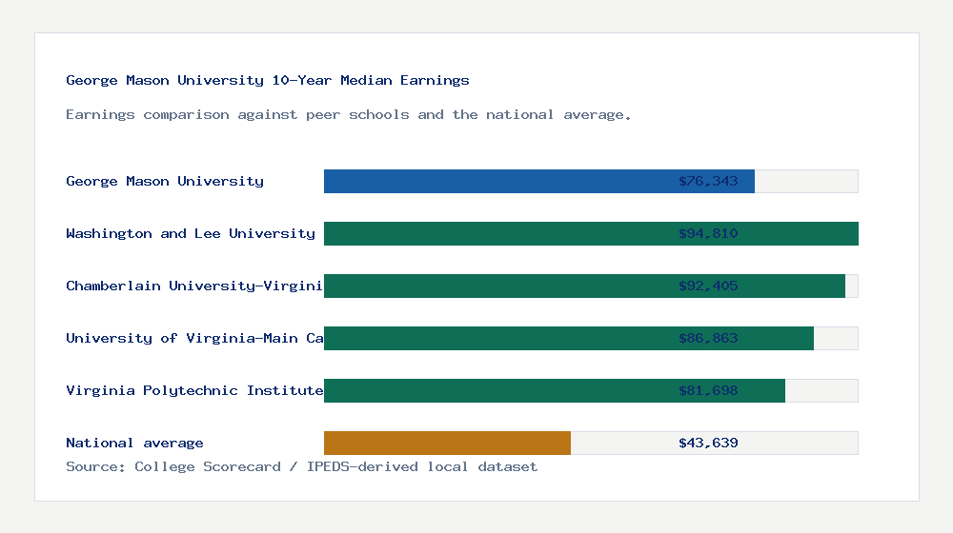Image resolution: width=953 pixels, height=533 pixels.
Task: Click the source note about College Scorecard
Action: tap(301, 466)
